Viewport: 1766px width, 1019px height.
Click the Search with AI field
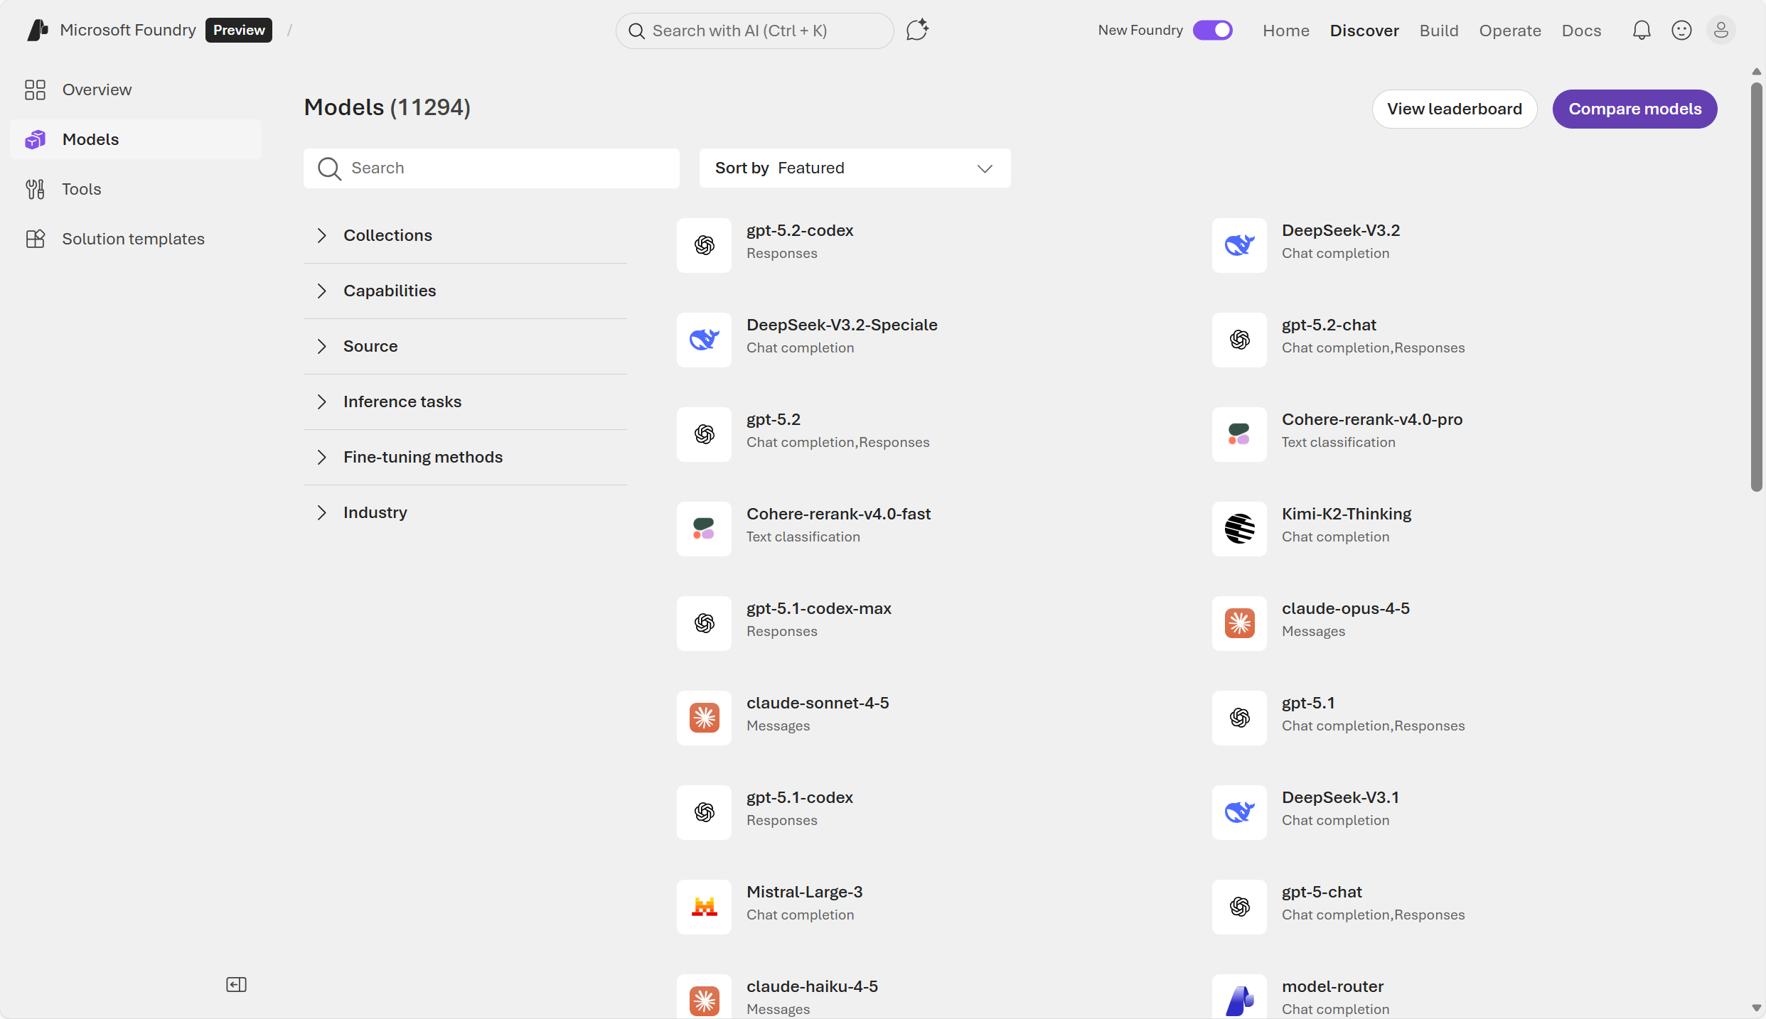[754, 31]
